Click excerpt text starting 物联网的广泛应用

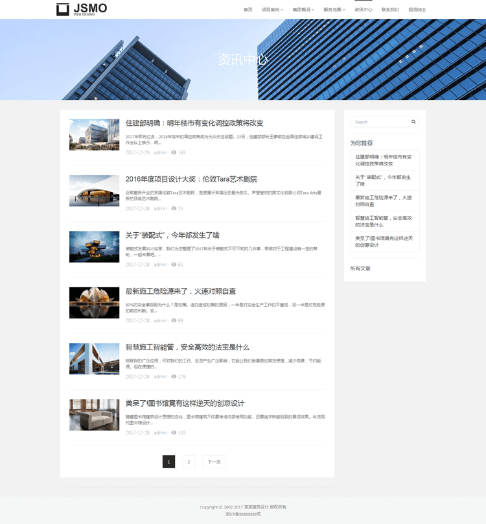click(x=223, y=364)
